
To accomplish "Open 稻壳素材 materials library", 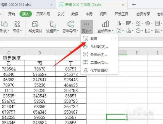I will (35, 27).
